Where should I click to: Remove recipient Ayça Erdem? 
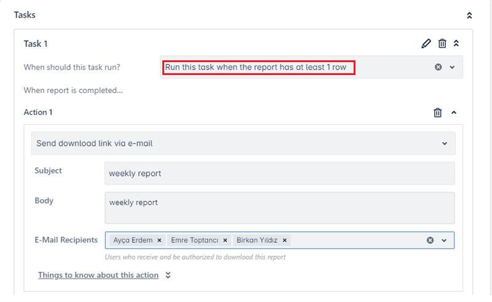coord(159,240)
